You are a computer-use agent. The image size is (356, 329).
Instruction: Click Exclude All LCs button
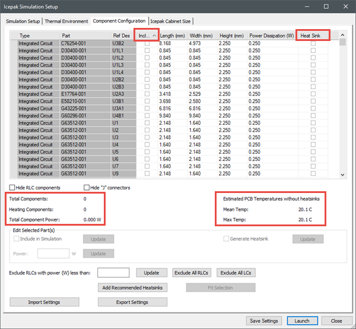(x=236, y=273)
